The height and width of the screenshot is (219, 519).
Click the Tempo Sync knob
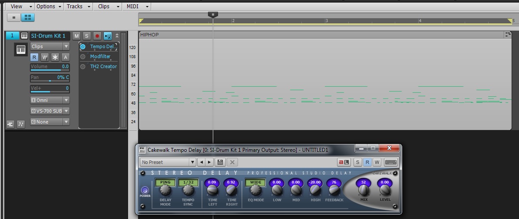[x=188, y=190]
